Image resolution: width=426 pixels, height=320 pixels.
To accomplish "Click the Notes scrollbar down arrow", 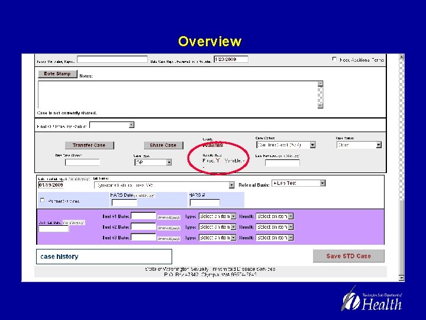I will coord(320,105).
